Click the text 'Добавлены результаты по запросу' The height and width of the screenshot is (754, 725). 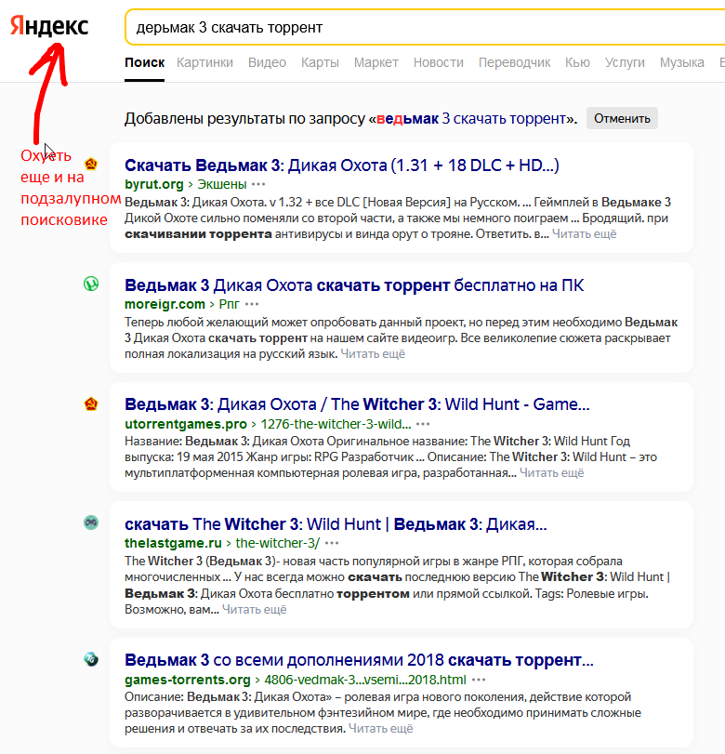coord(244,118)
